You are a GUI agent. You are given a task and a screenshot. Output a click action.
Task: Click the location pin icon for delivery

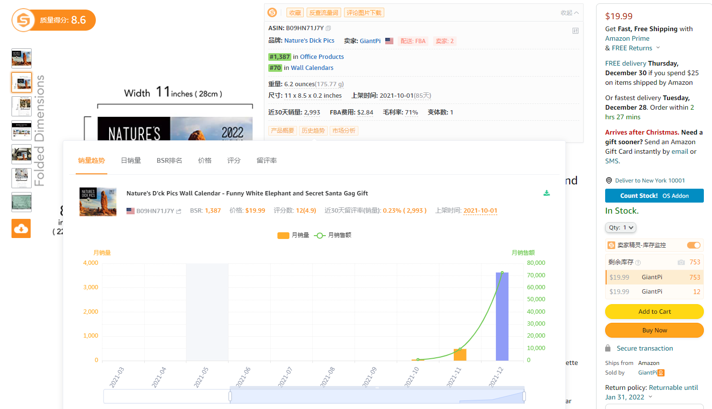tap(609, 181)
